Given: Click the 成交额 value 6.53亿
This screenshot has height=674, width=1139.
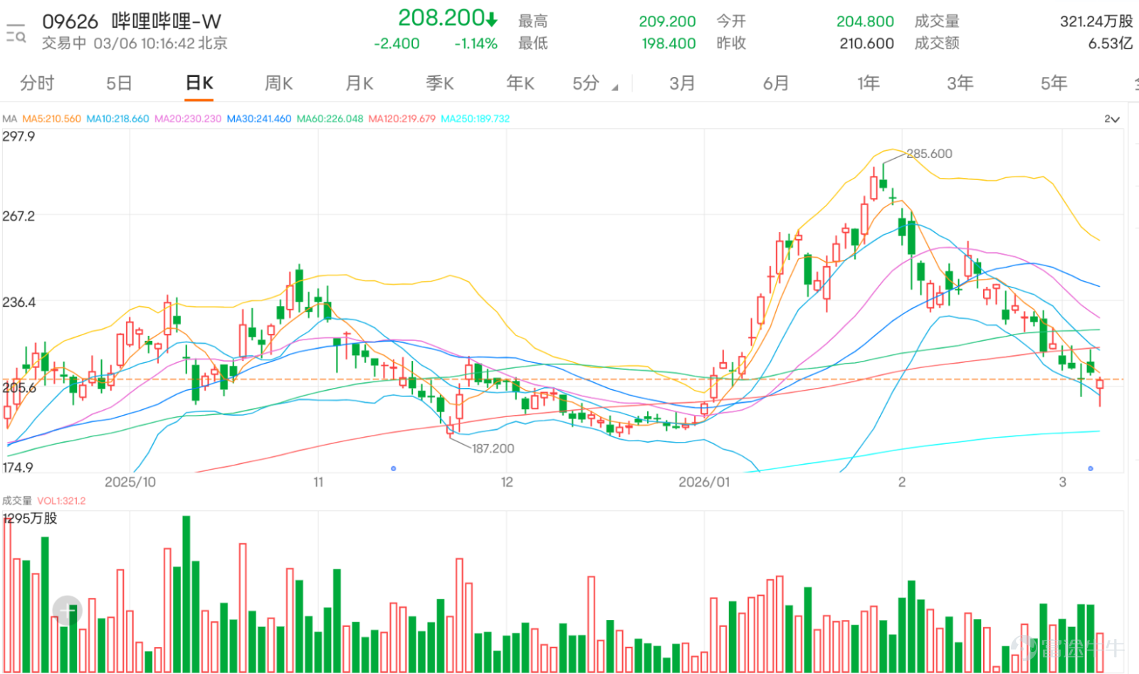Looking at the screenshot, I should (1111, 43).
